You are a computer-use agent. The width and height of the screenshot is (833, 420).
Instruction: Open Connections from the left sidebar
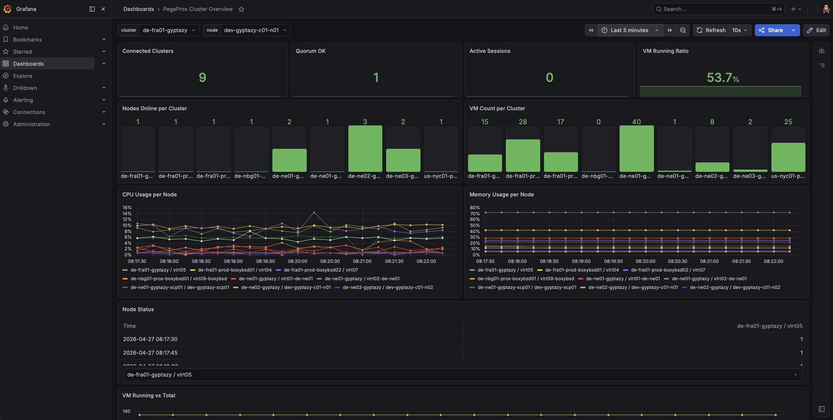(x=28, y=112)
